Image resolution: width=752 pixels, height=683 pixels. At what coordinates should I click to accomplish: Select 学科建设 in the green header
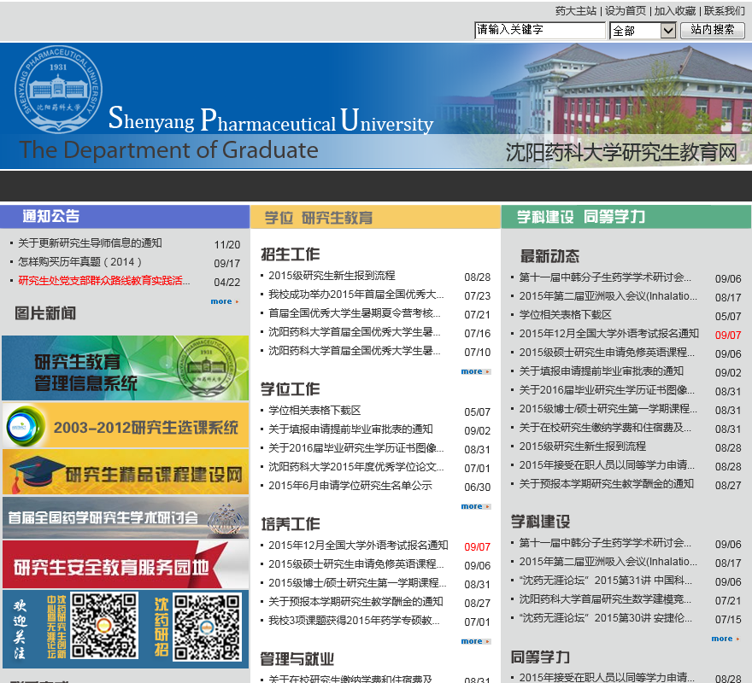[545, 217]
